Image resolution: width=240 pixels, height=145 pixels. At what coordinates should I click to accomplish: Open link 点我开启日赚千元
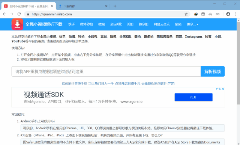(x=127, y=83)
